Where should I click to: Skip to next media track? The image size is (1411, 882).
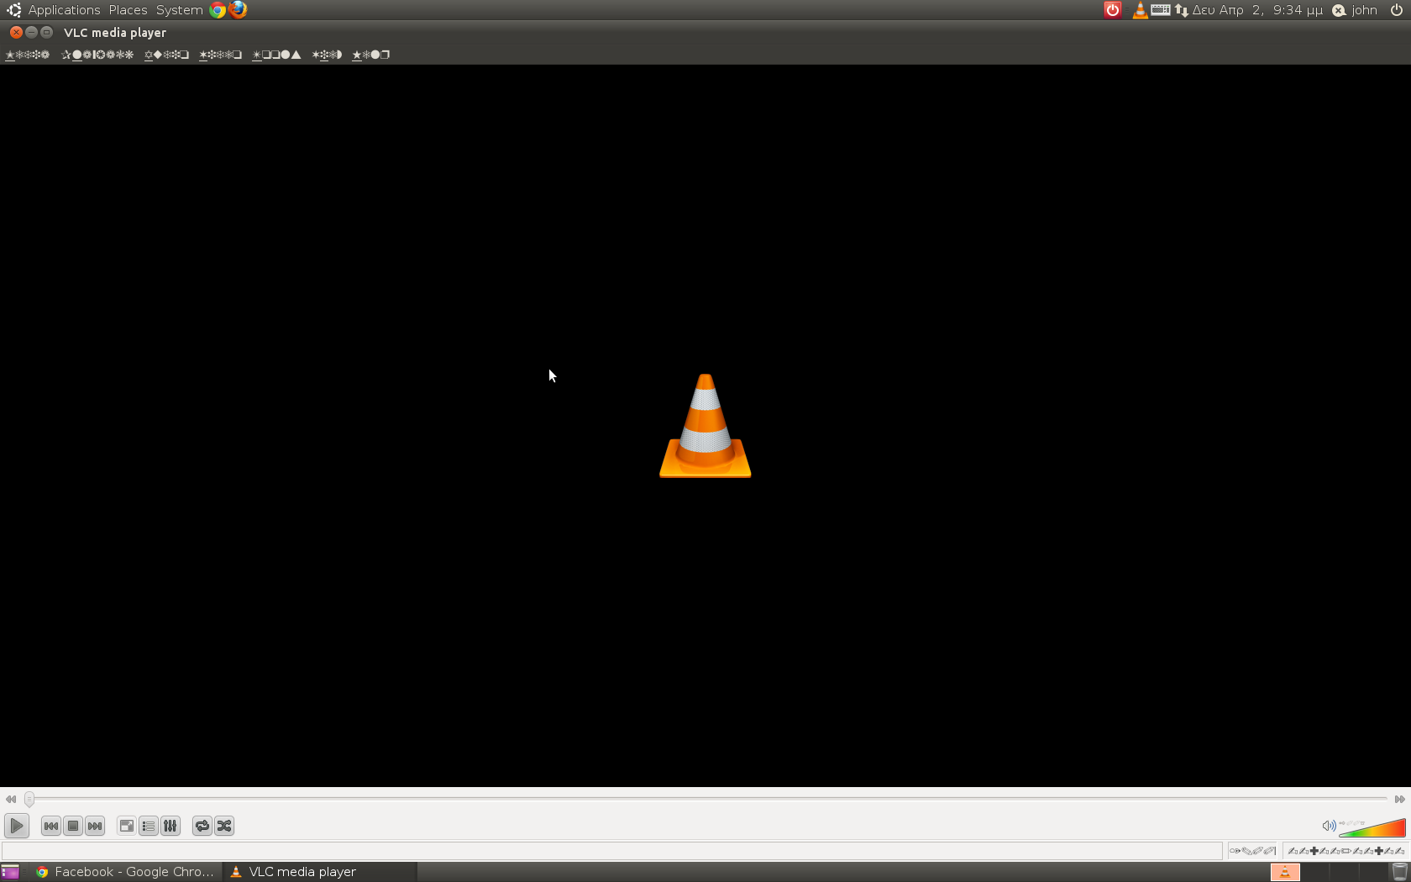point(95,826)
